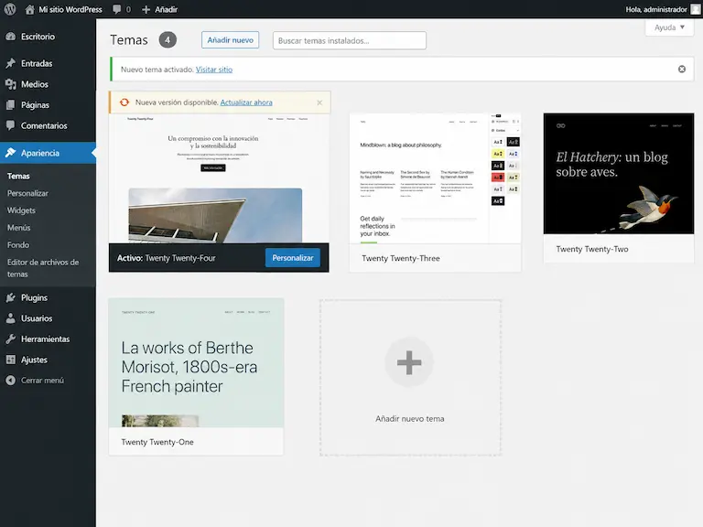Click the blue Personalizar button
The width and height of the screenshot is (703, 527).
pyautogui.click(x=292, y=258)
